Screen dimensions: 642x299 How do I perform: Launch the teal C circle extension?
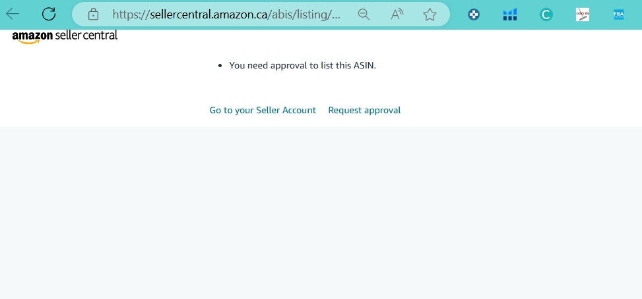(546, 14)
